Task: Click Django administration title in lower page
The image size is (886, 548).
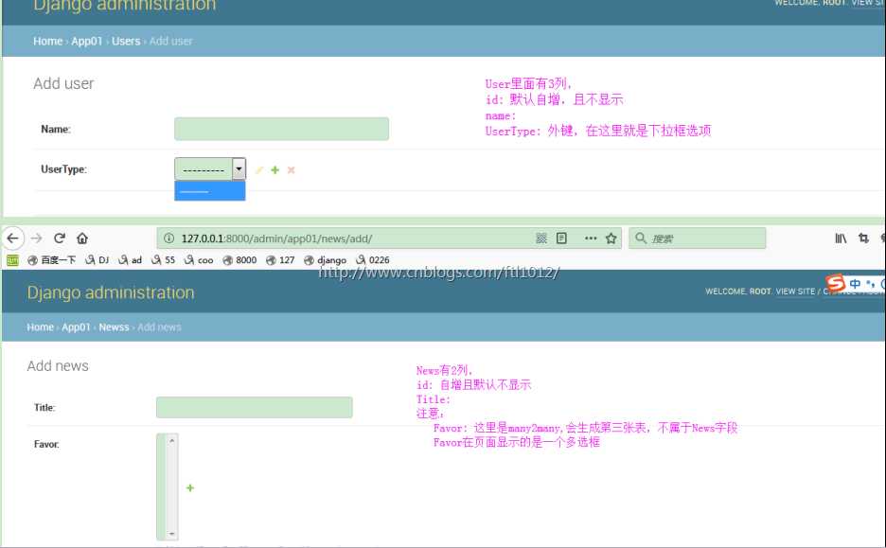Action: click(x=111, y=292)
